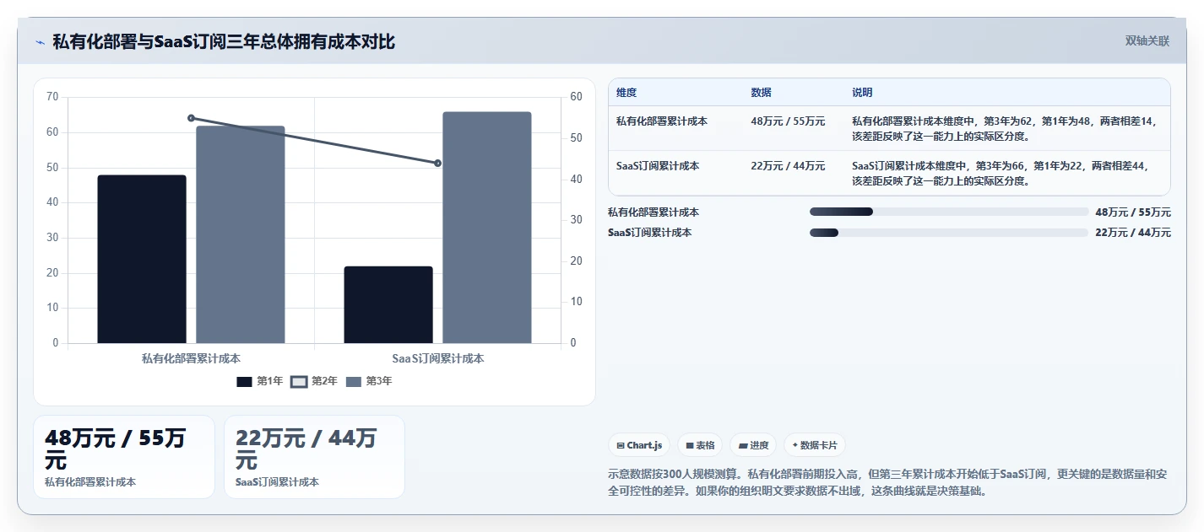Click the line point above SaaS订阅 bars
The width and height of the screenshot is (1204, 532).
(x=437, y=163)
